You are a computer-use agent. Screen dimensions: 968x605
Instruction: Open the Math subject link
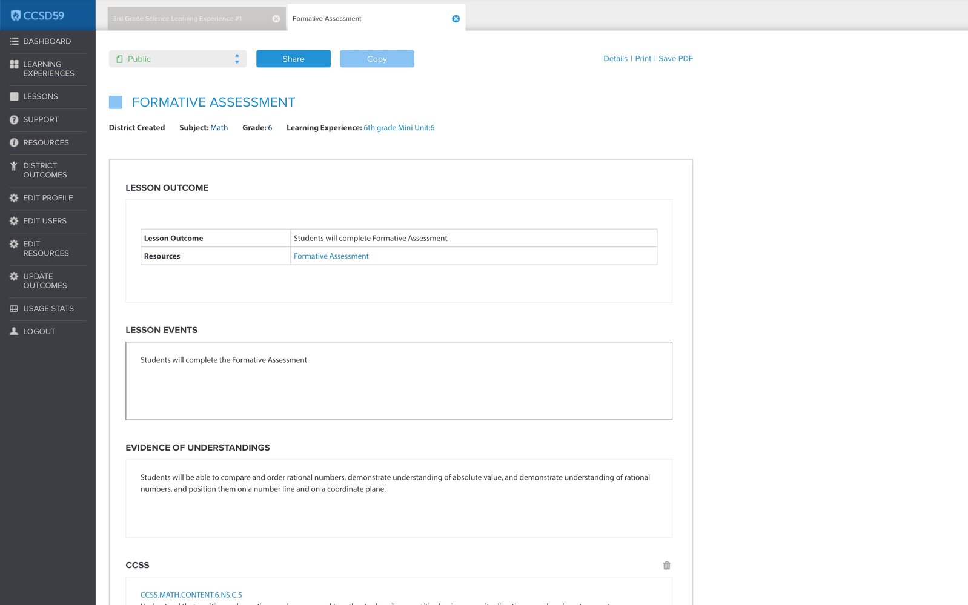[x=219, y=128]
